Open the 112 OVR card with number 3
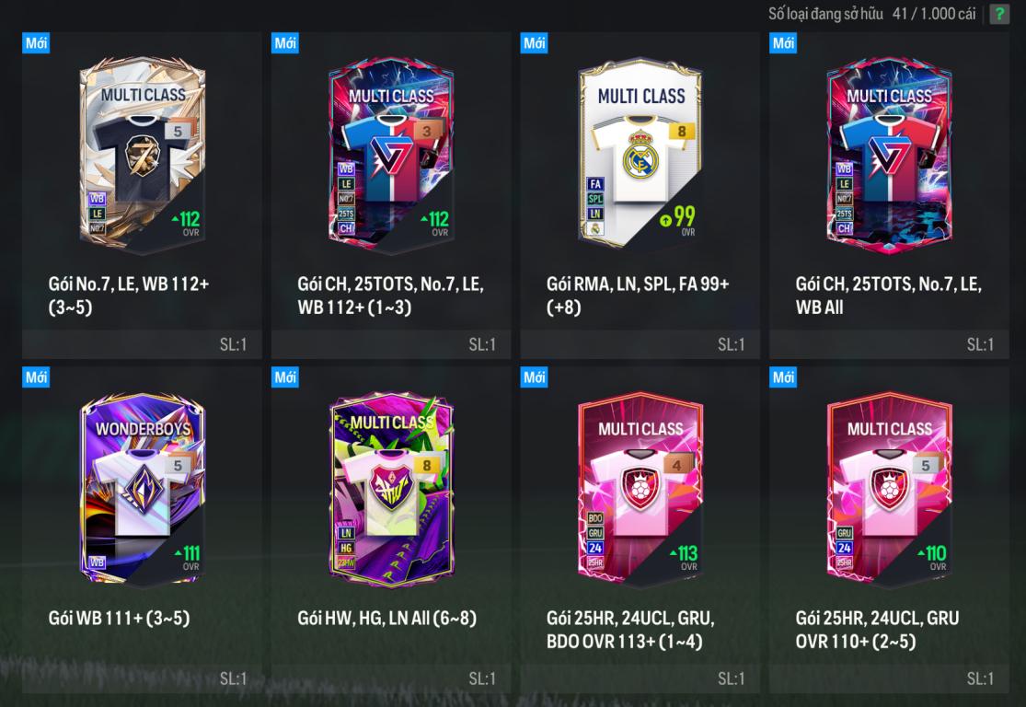1026x707 pixels. pos(391,155)
